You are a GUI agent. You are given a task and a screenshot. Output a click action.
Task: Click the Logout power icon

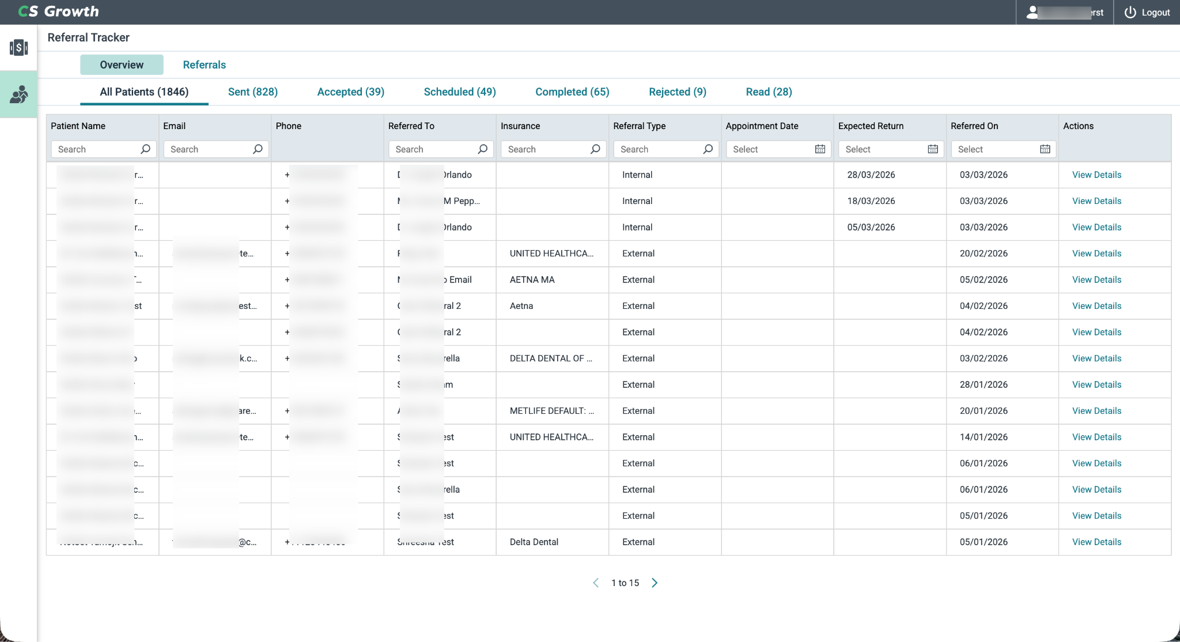pyautogui.click(x=1130, y=12)
